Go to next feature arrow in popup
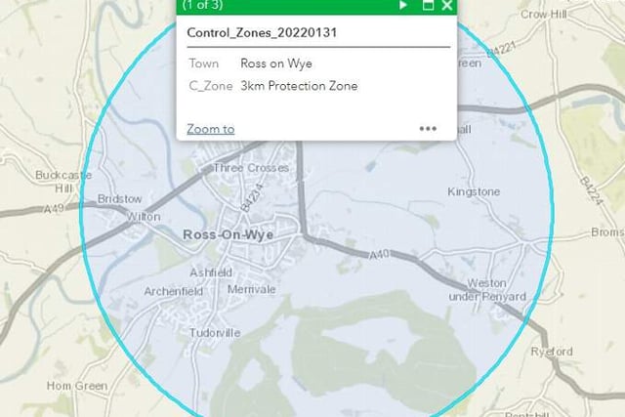625x417 pixels. (x=403, y=5)
